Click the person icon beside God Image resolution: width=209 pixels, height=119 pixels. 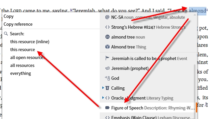pos(107,78)
